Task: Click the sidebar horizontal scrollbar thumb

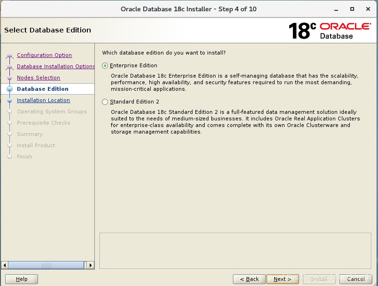Action: [46, 265]
